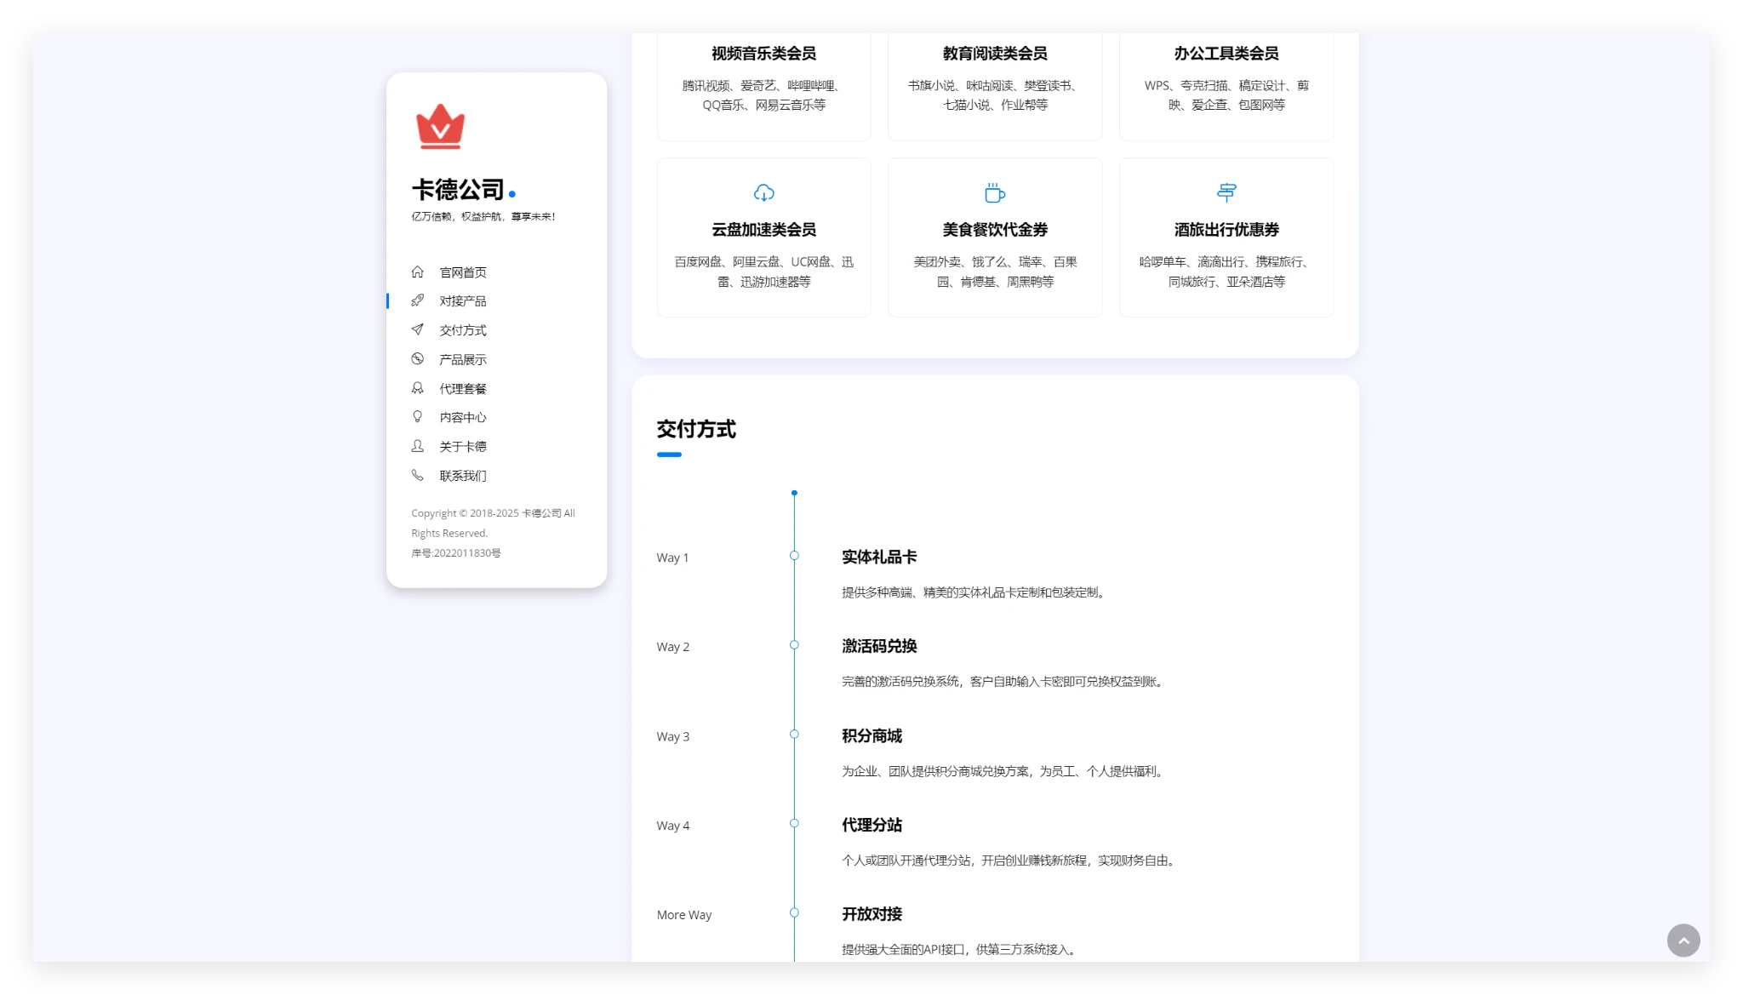This screenshot has height=995, width=1743.
Task: Click the Way 1 timeline marker circle
Action: tap(794, 556)
